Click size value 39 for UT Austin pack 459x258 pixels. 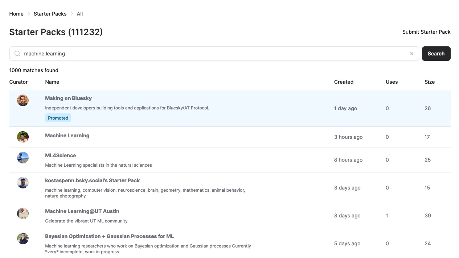point(428,216)
